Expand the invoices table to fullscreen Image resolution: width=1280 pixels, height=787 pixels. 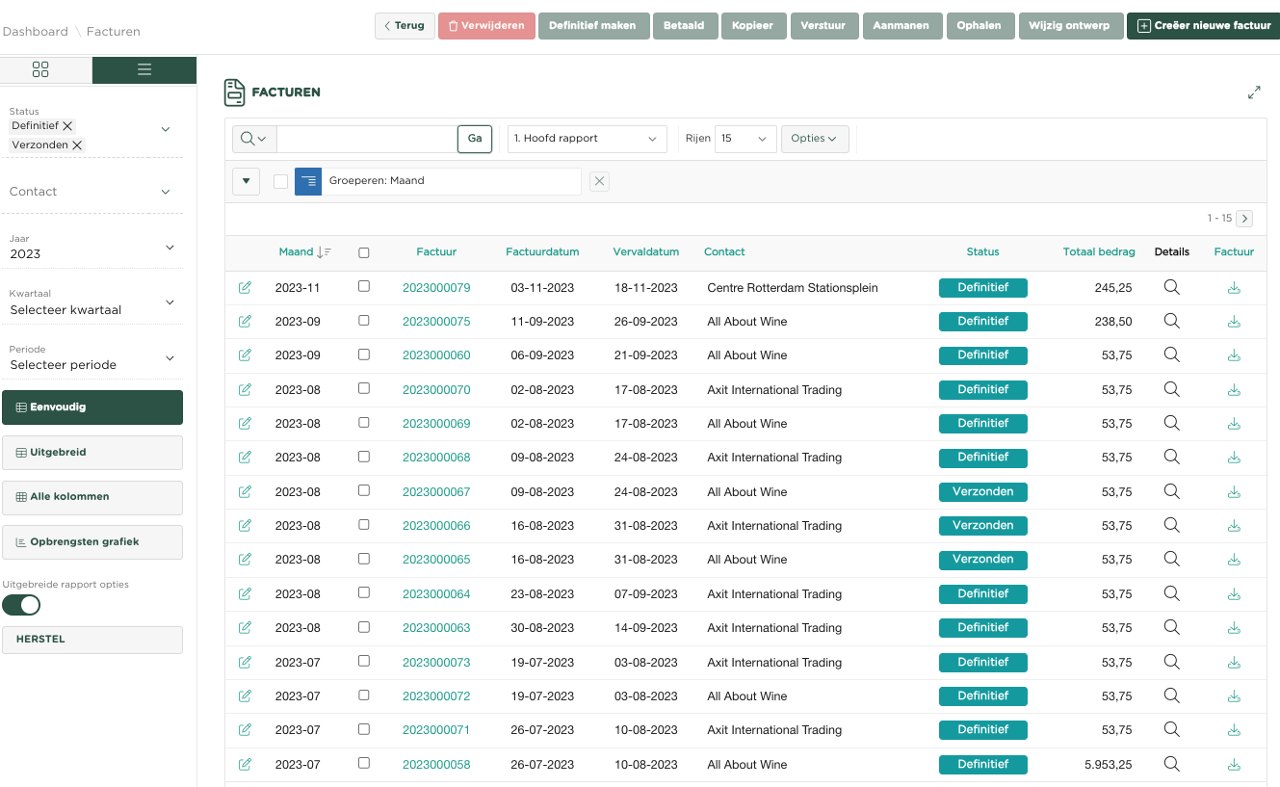pos(1254,92)
